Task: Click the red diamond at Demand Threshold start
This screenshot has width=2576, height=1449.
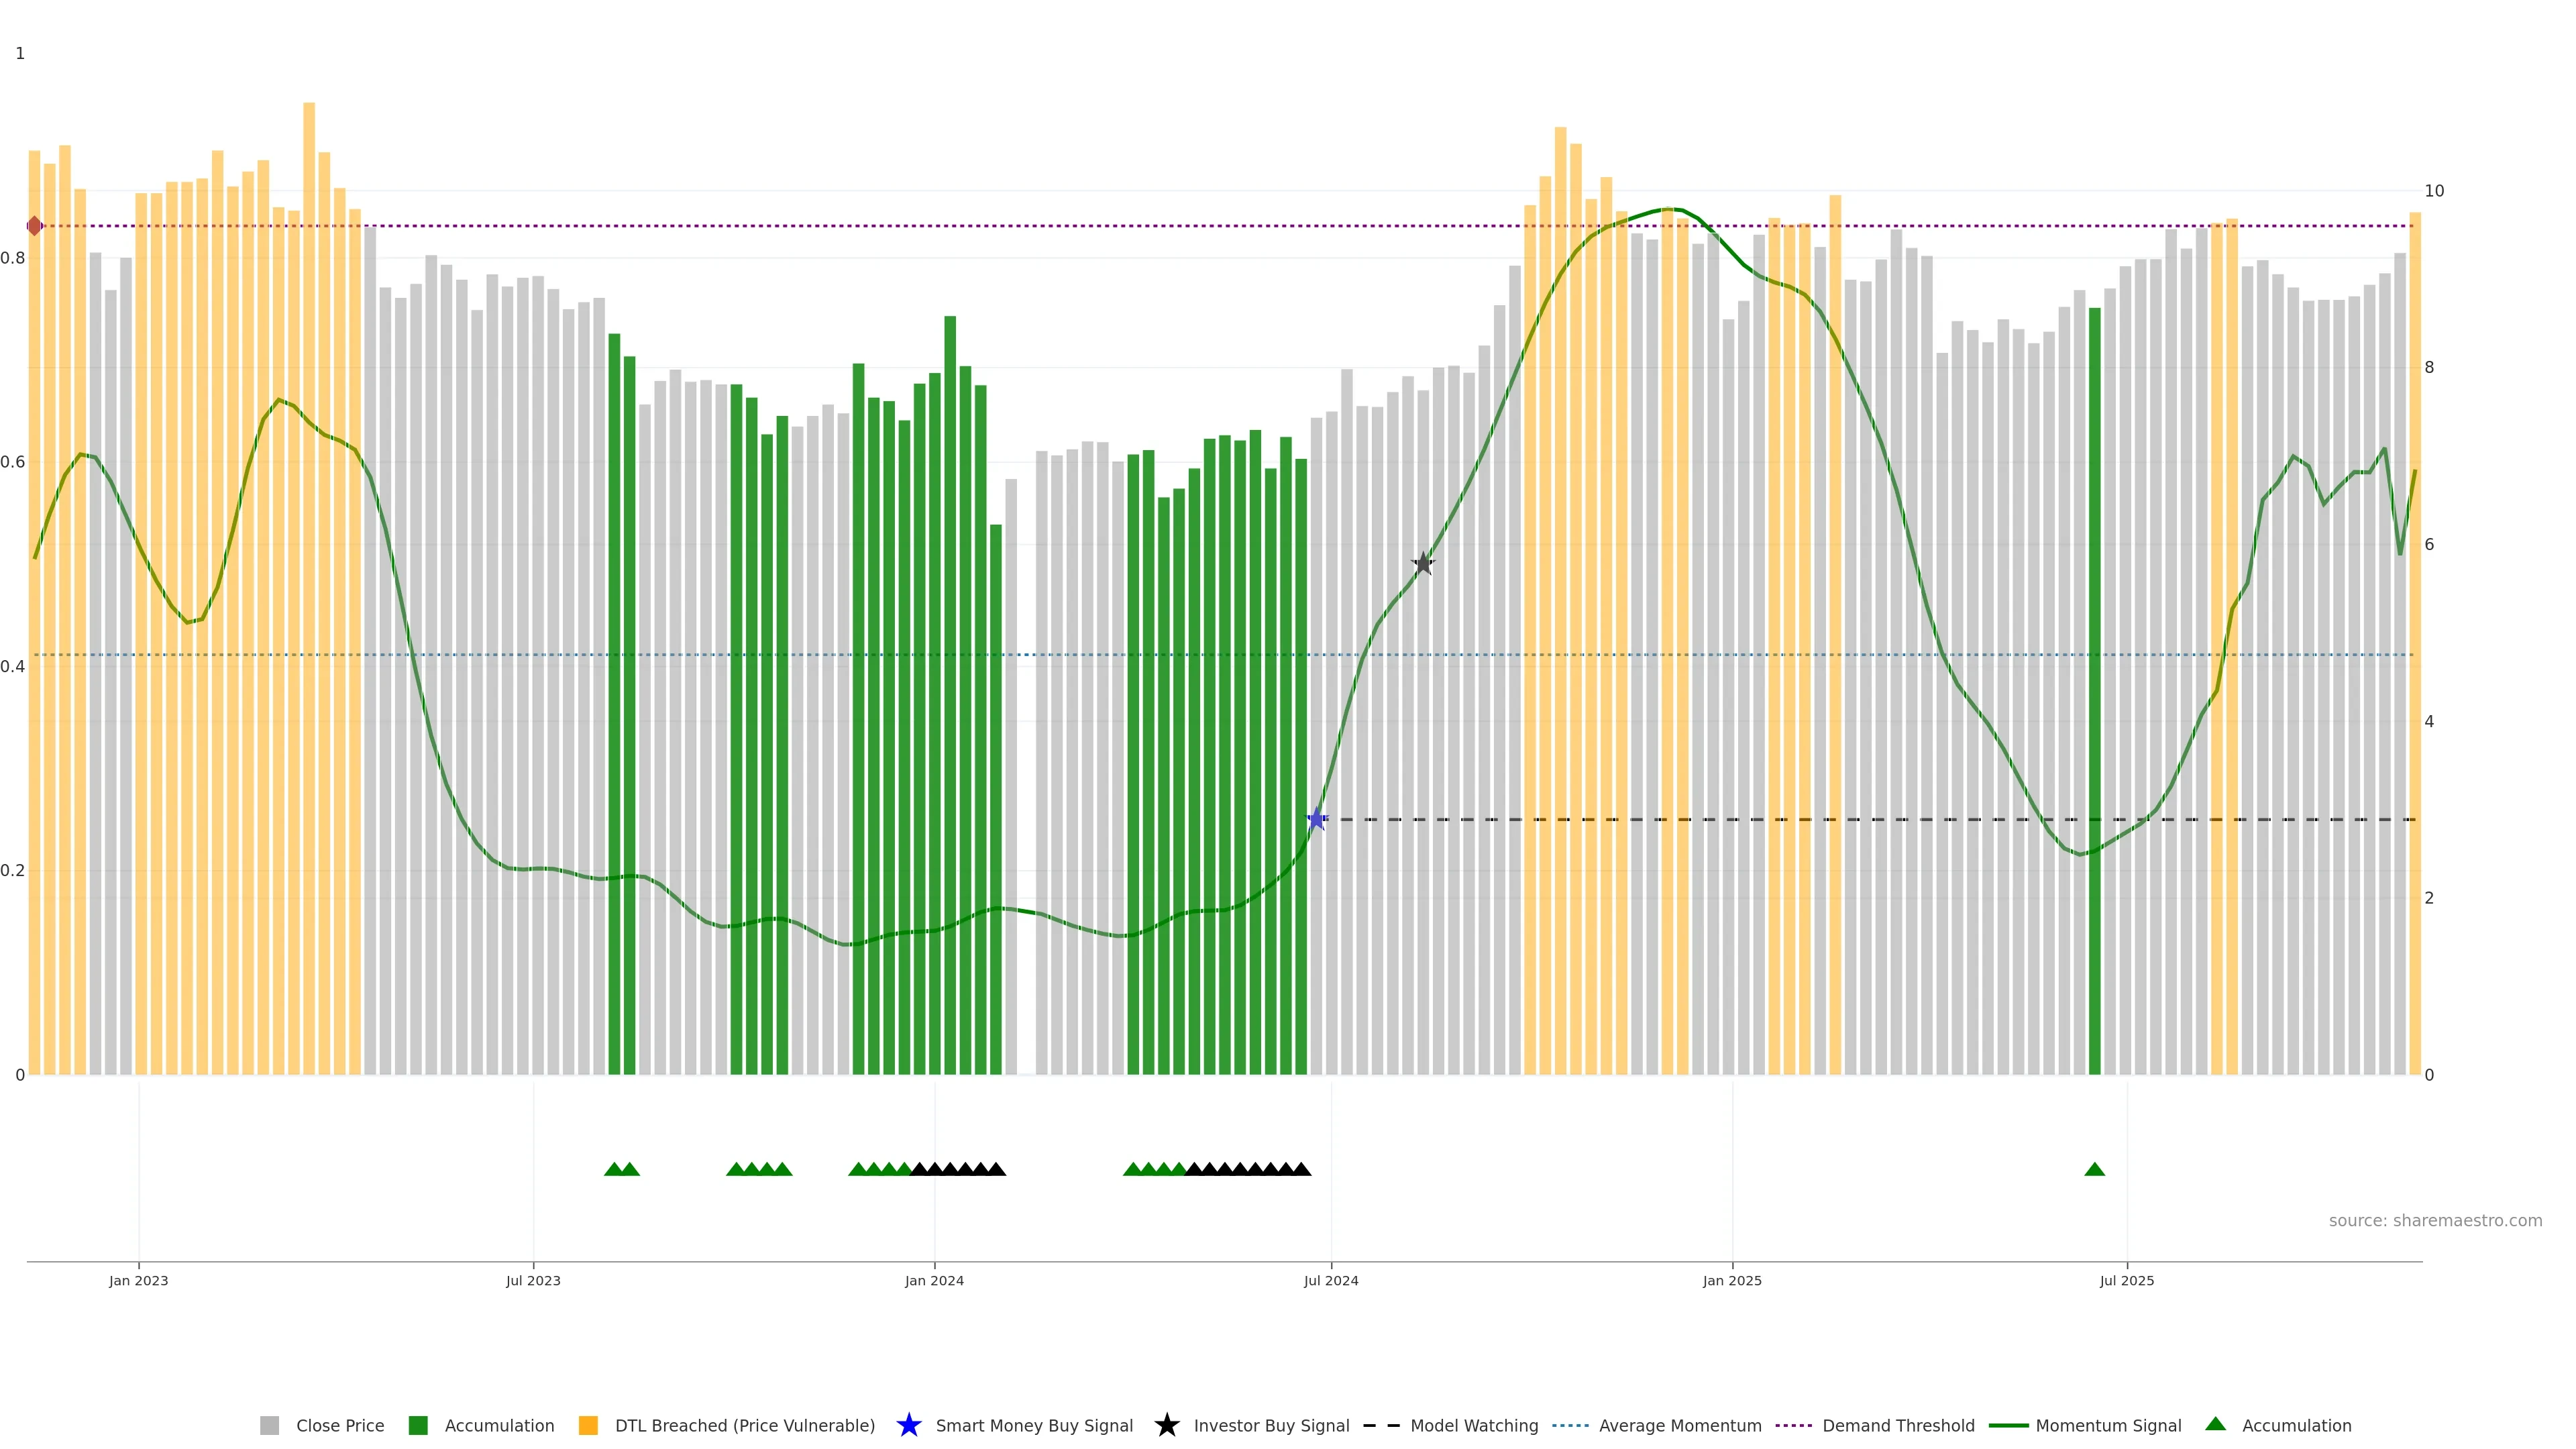Action: [x=35, y=226]
